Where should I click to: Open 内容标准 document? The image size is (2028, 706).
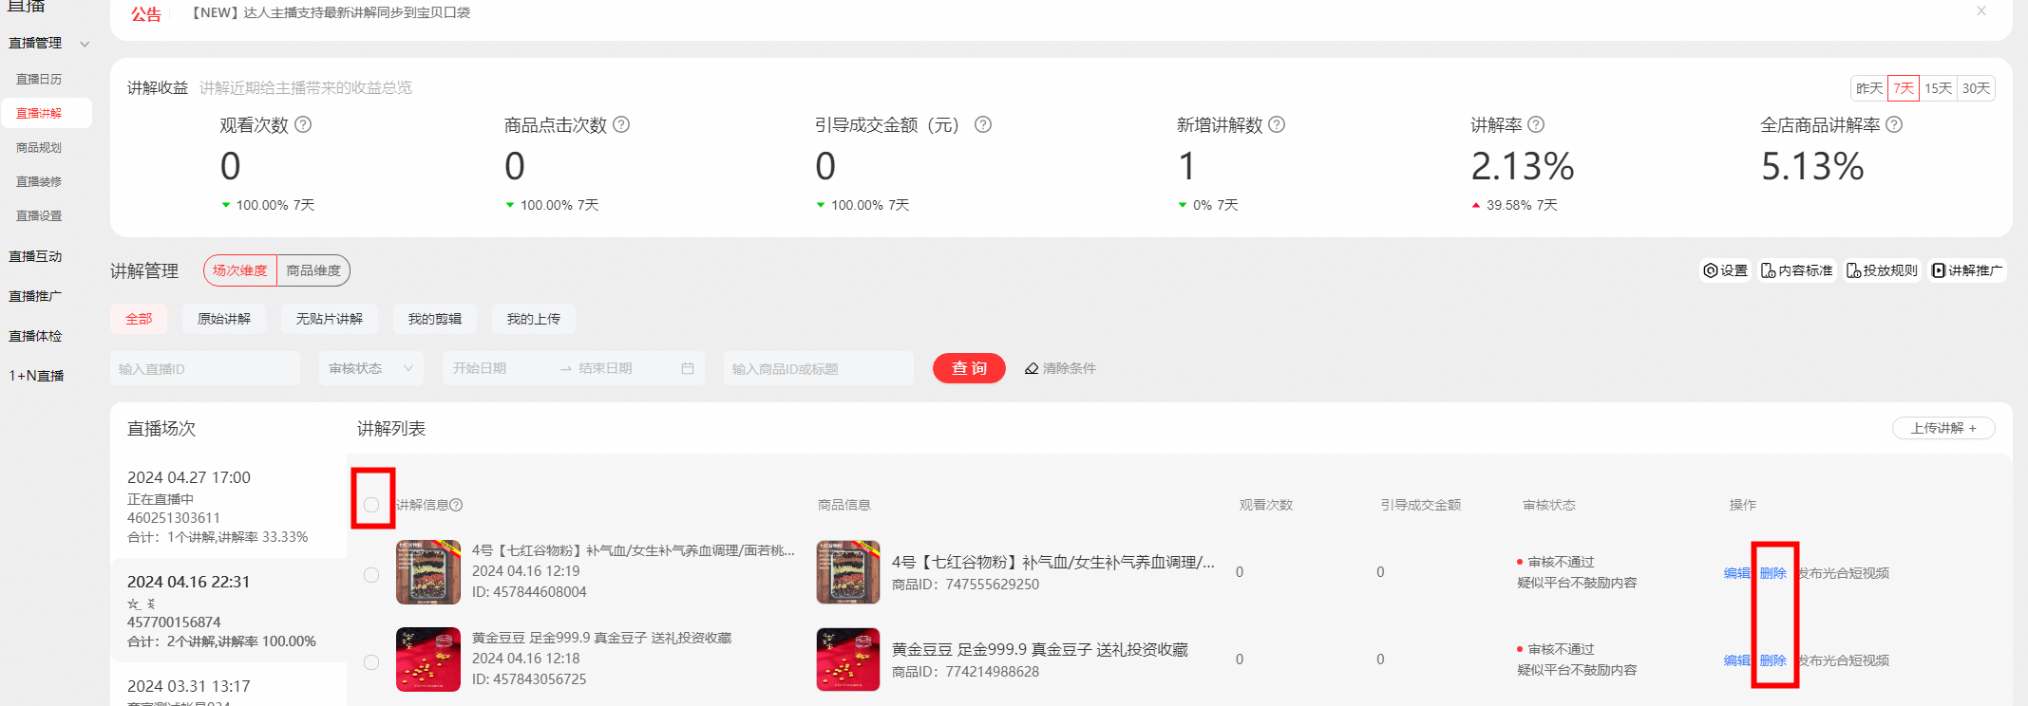click(x=1797, y=270)
